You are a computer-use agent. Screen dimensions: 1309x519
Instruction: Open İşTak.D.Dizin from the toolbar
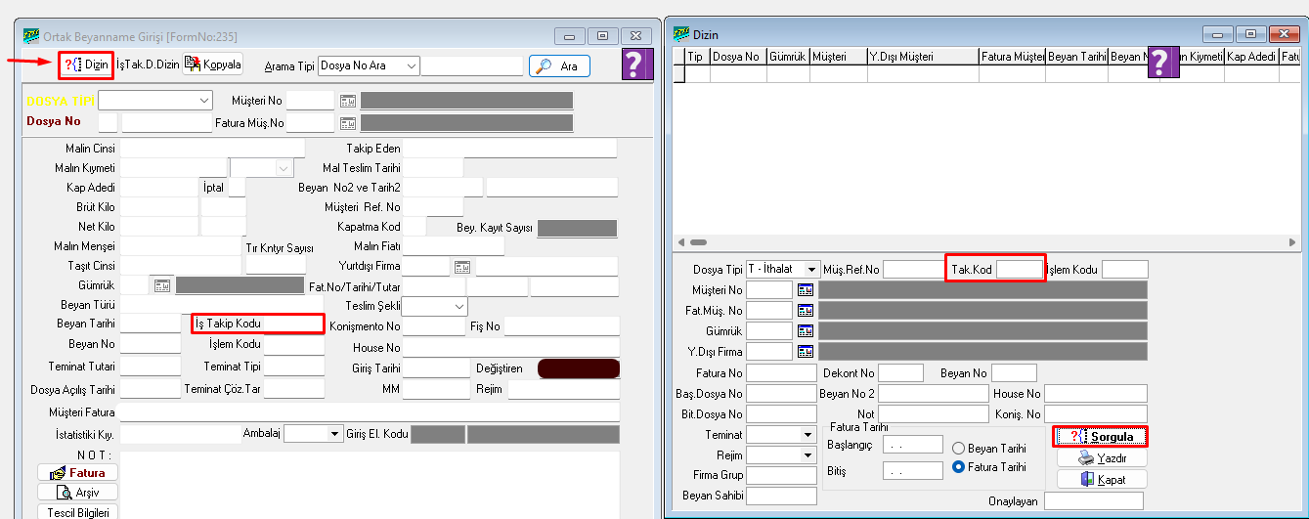148,65
